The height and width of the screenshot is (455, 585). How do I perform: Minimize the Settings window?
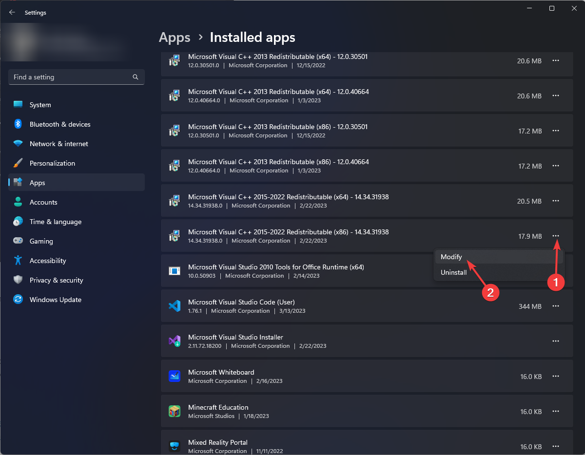pos(529,8)
